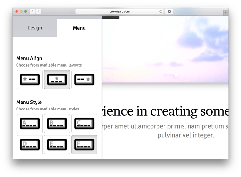The width and height of the screenshot is (241, 177).
Task: Choose menu style F
Action: click(84, 145)
